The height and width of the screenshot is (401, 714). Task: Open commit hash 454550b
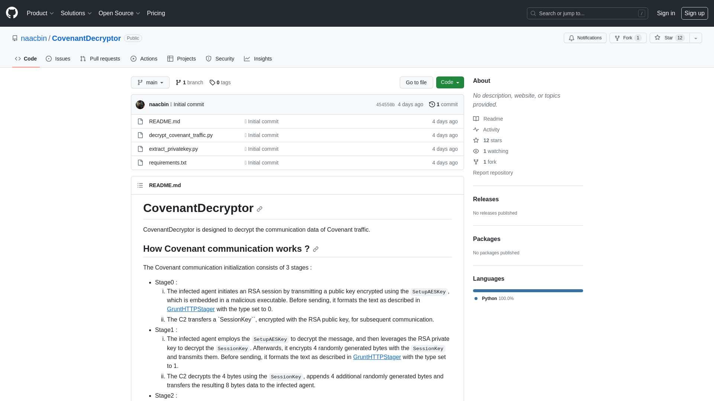[385, 105]
